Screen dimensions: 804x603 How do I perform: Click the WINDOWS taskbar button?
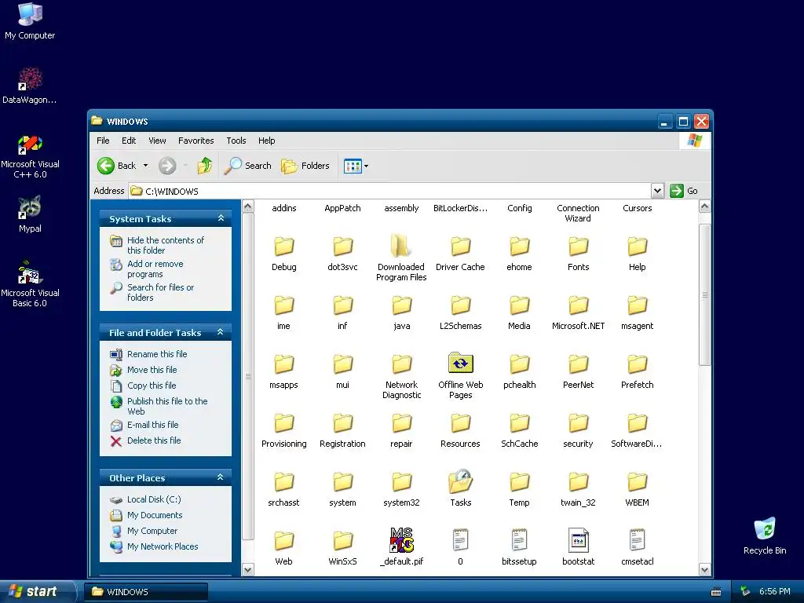145,592
